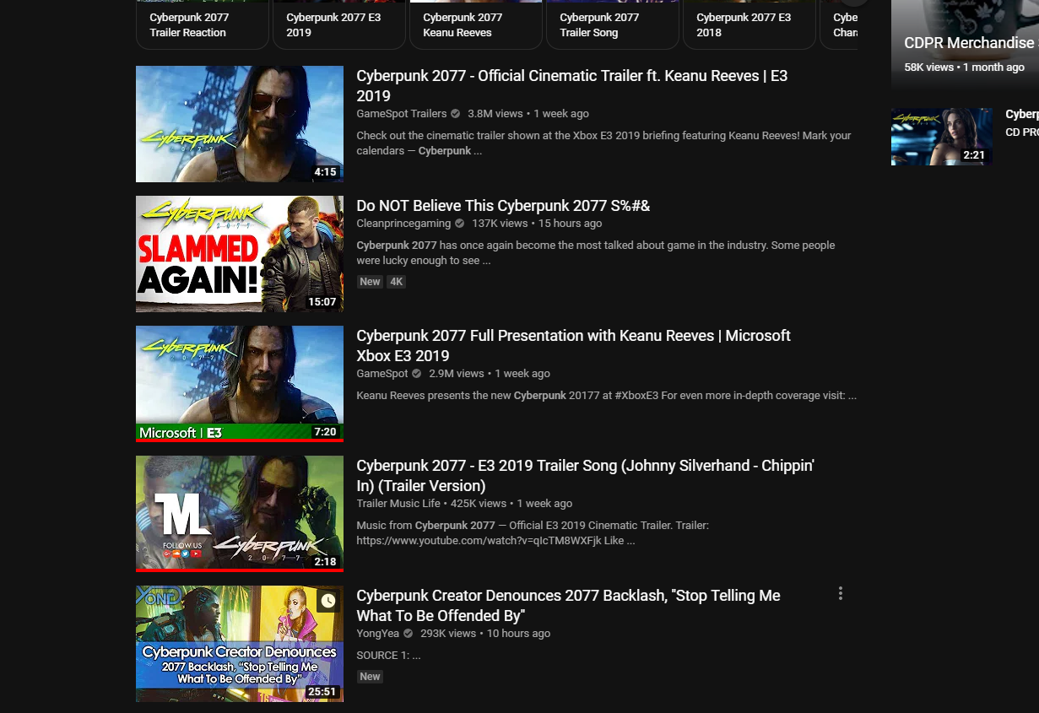Click the 2:21 sidebar video thumbnail

(x=942, y=137)
